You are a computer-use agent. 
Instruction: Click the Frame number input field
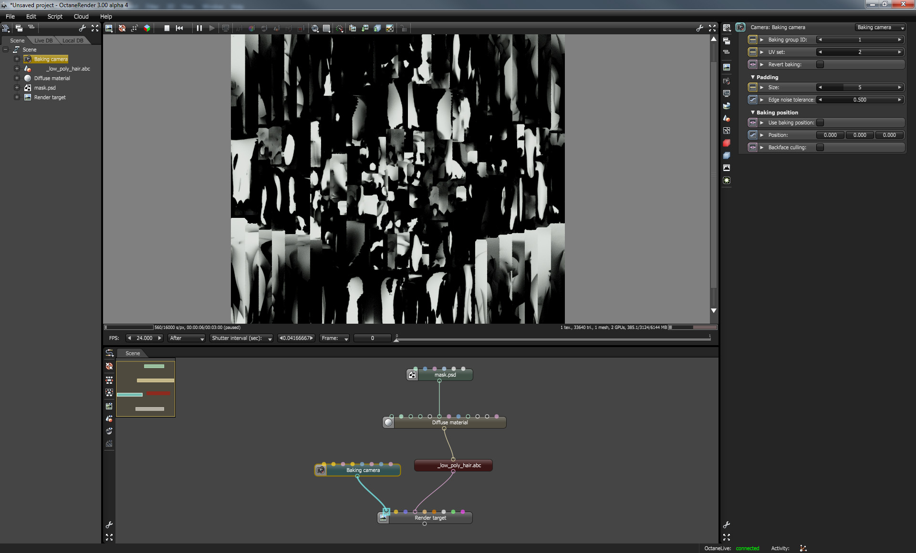pyautogui.click(x=372, y=338)
